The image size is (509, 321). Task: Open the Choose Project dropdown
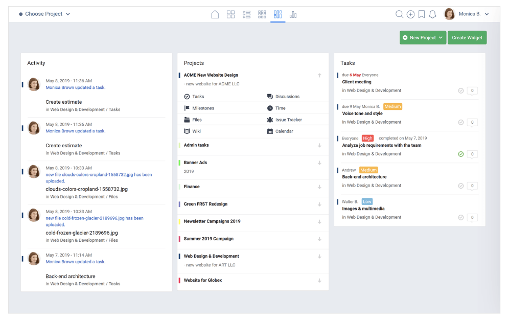(x=44, y=14)
